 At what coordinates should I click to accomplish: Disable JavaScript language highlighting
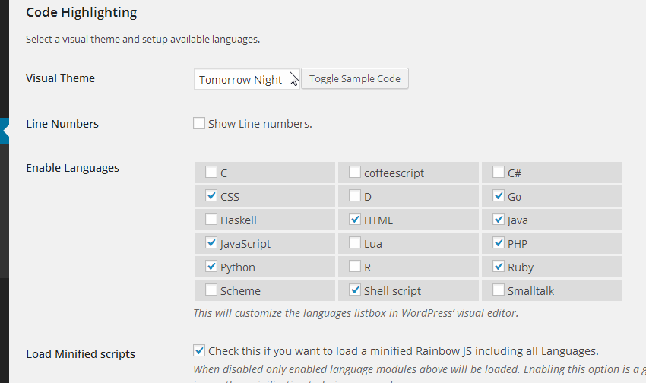211,243
